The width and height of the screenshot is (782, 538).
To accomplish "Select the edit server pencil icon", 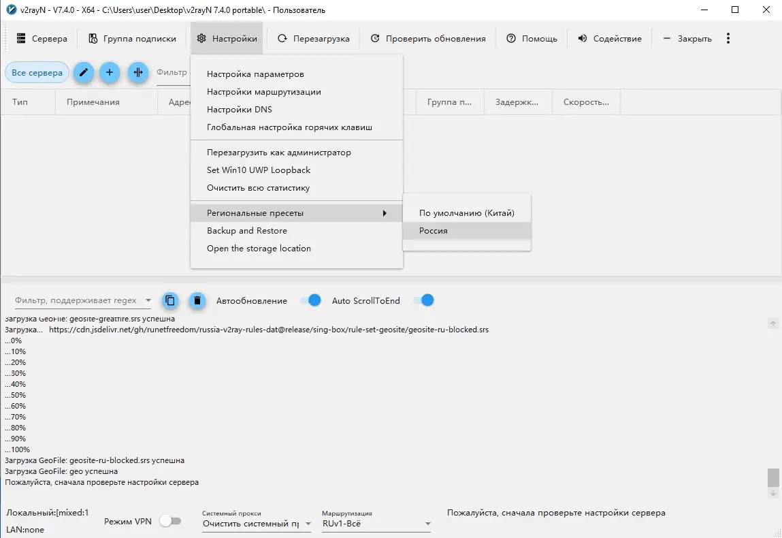I will [x=83, y=72].
